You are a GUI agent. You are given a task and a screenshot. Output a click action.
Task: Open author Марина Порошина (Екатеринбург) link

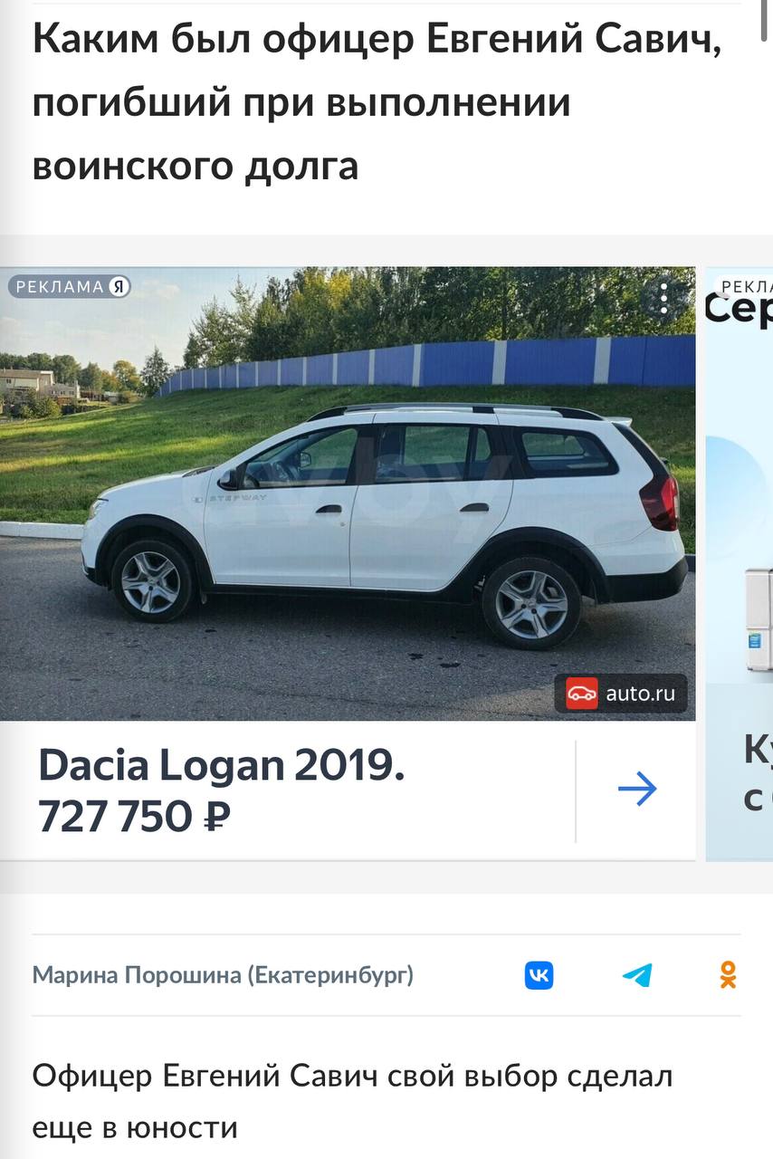click(x=223, y=975)
